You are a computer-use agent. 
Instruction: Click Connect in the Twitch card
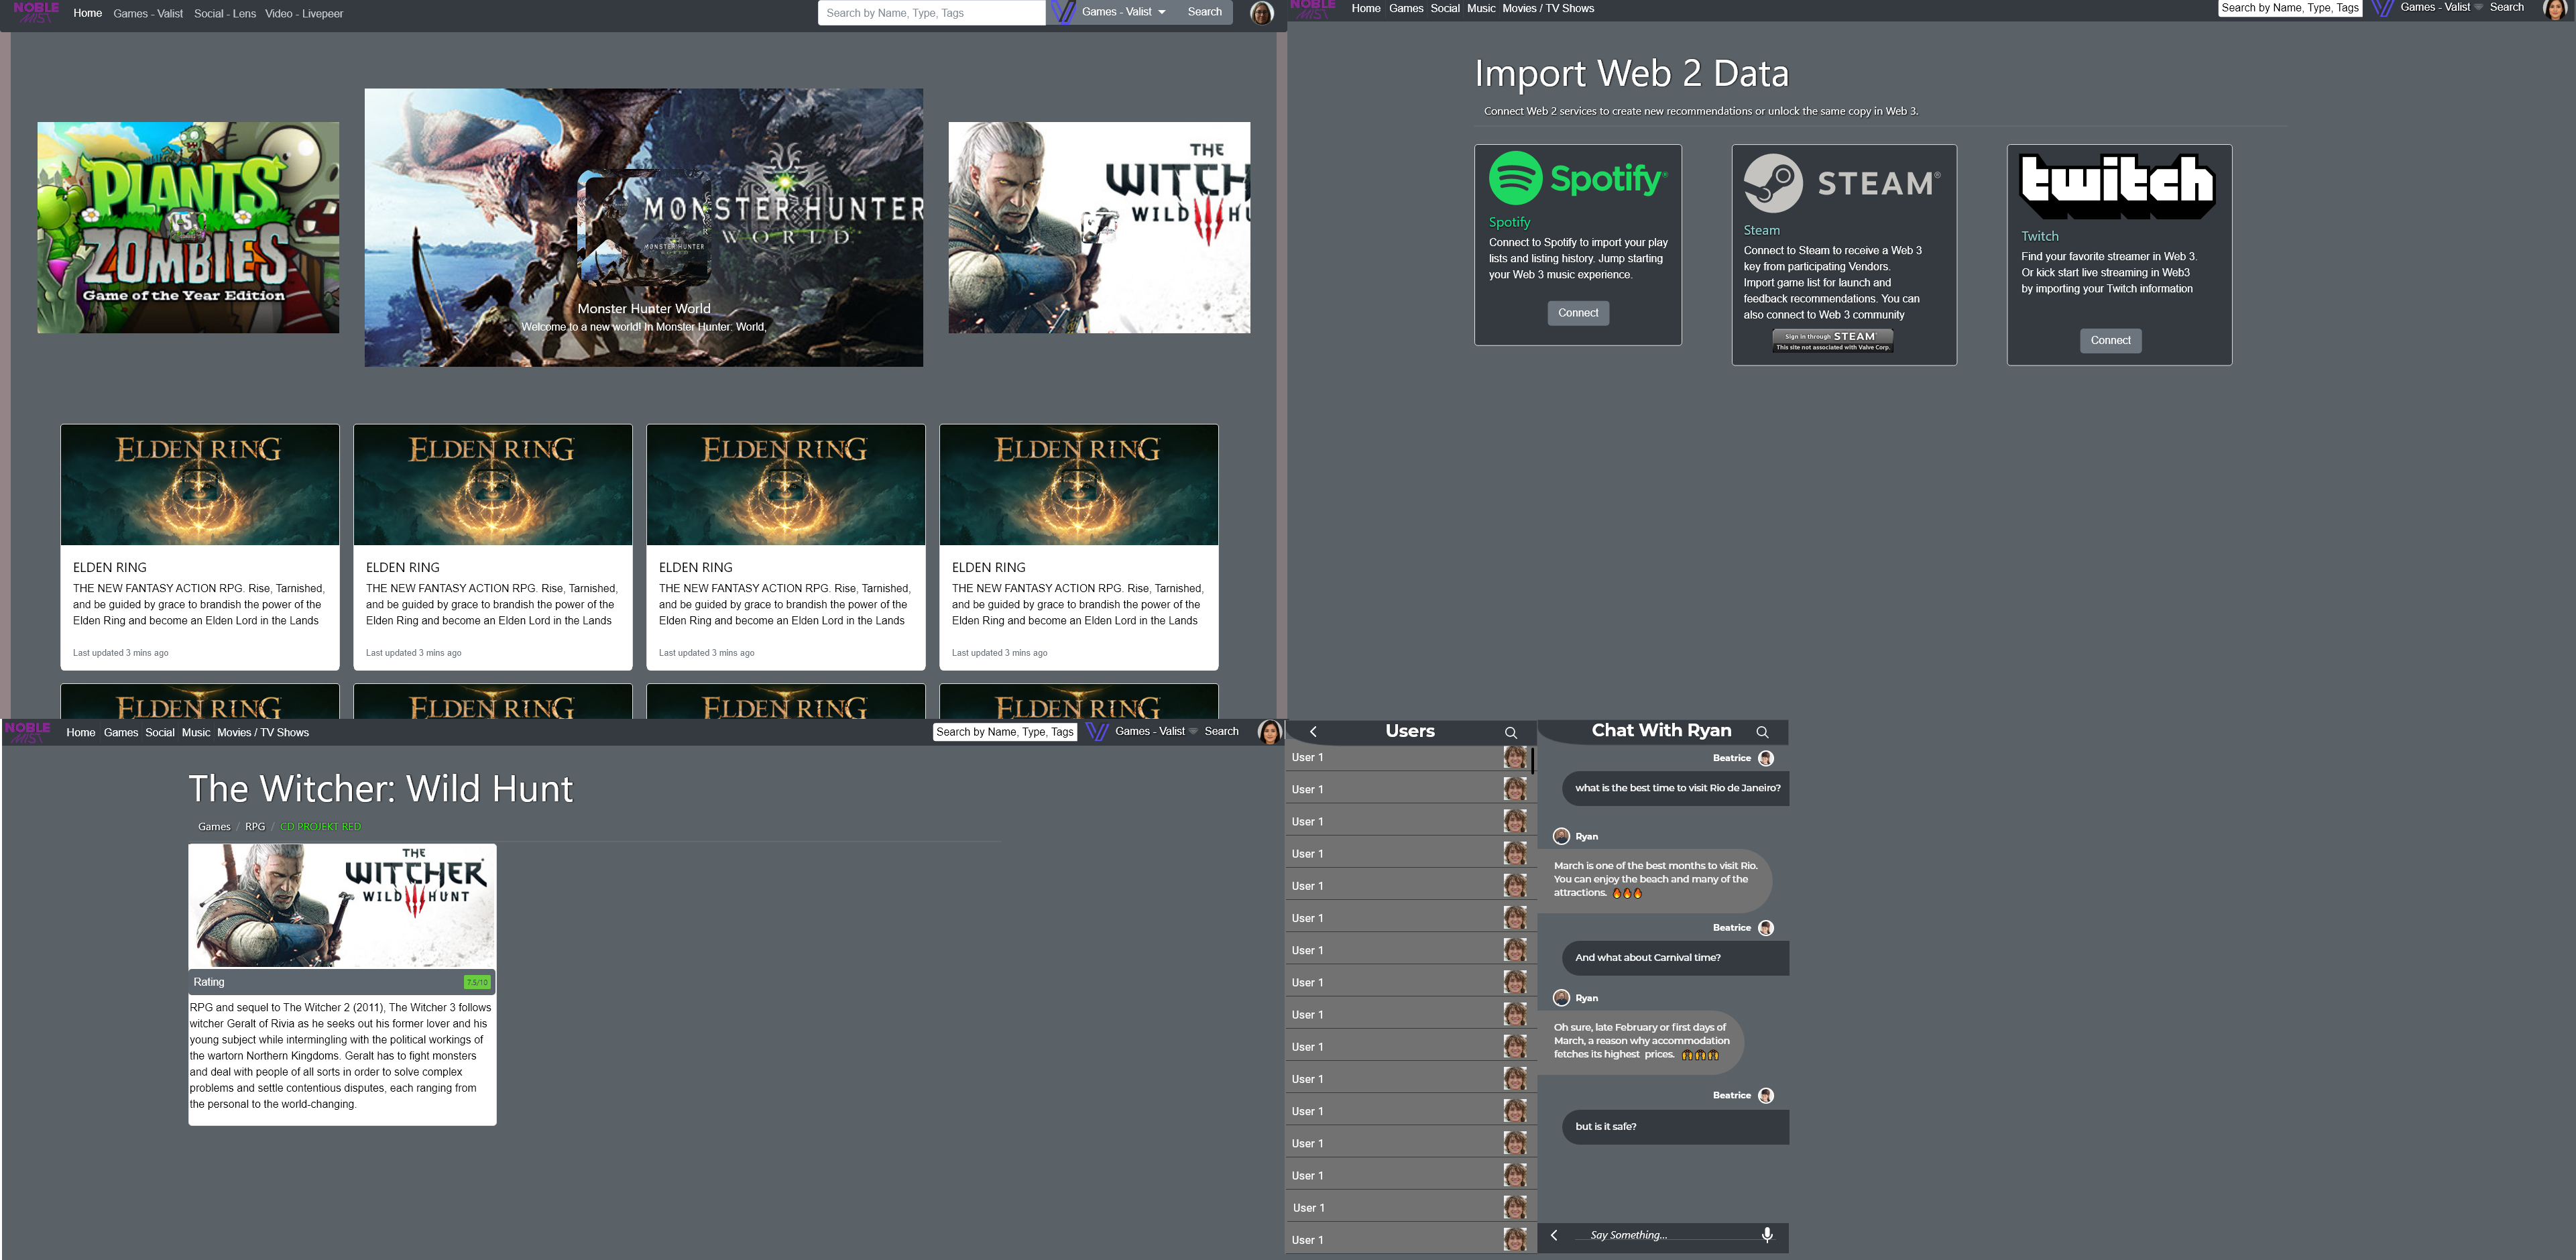pyautogui.click(x=2110, y=341)
